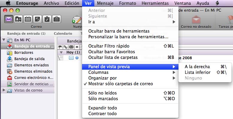Open the Notes view icon
233x119 pixels.
(37, 19)
